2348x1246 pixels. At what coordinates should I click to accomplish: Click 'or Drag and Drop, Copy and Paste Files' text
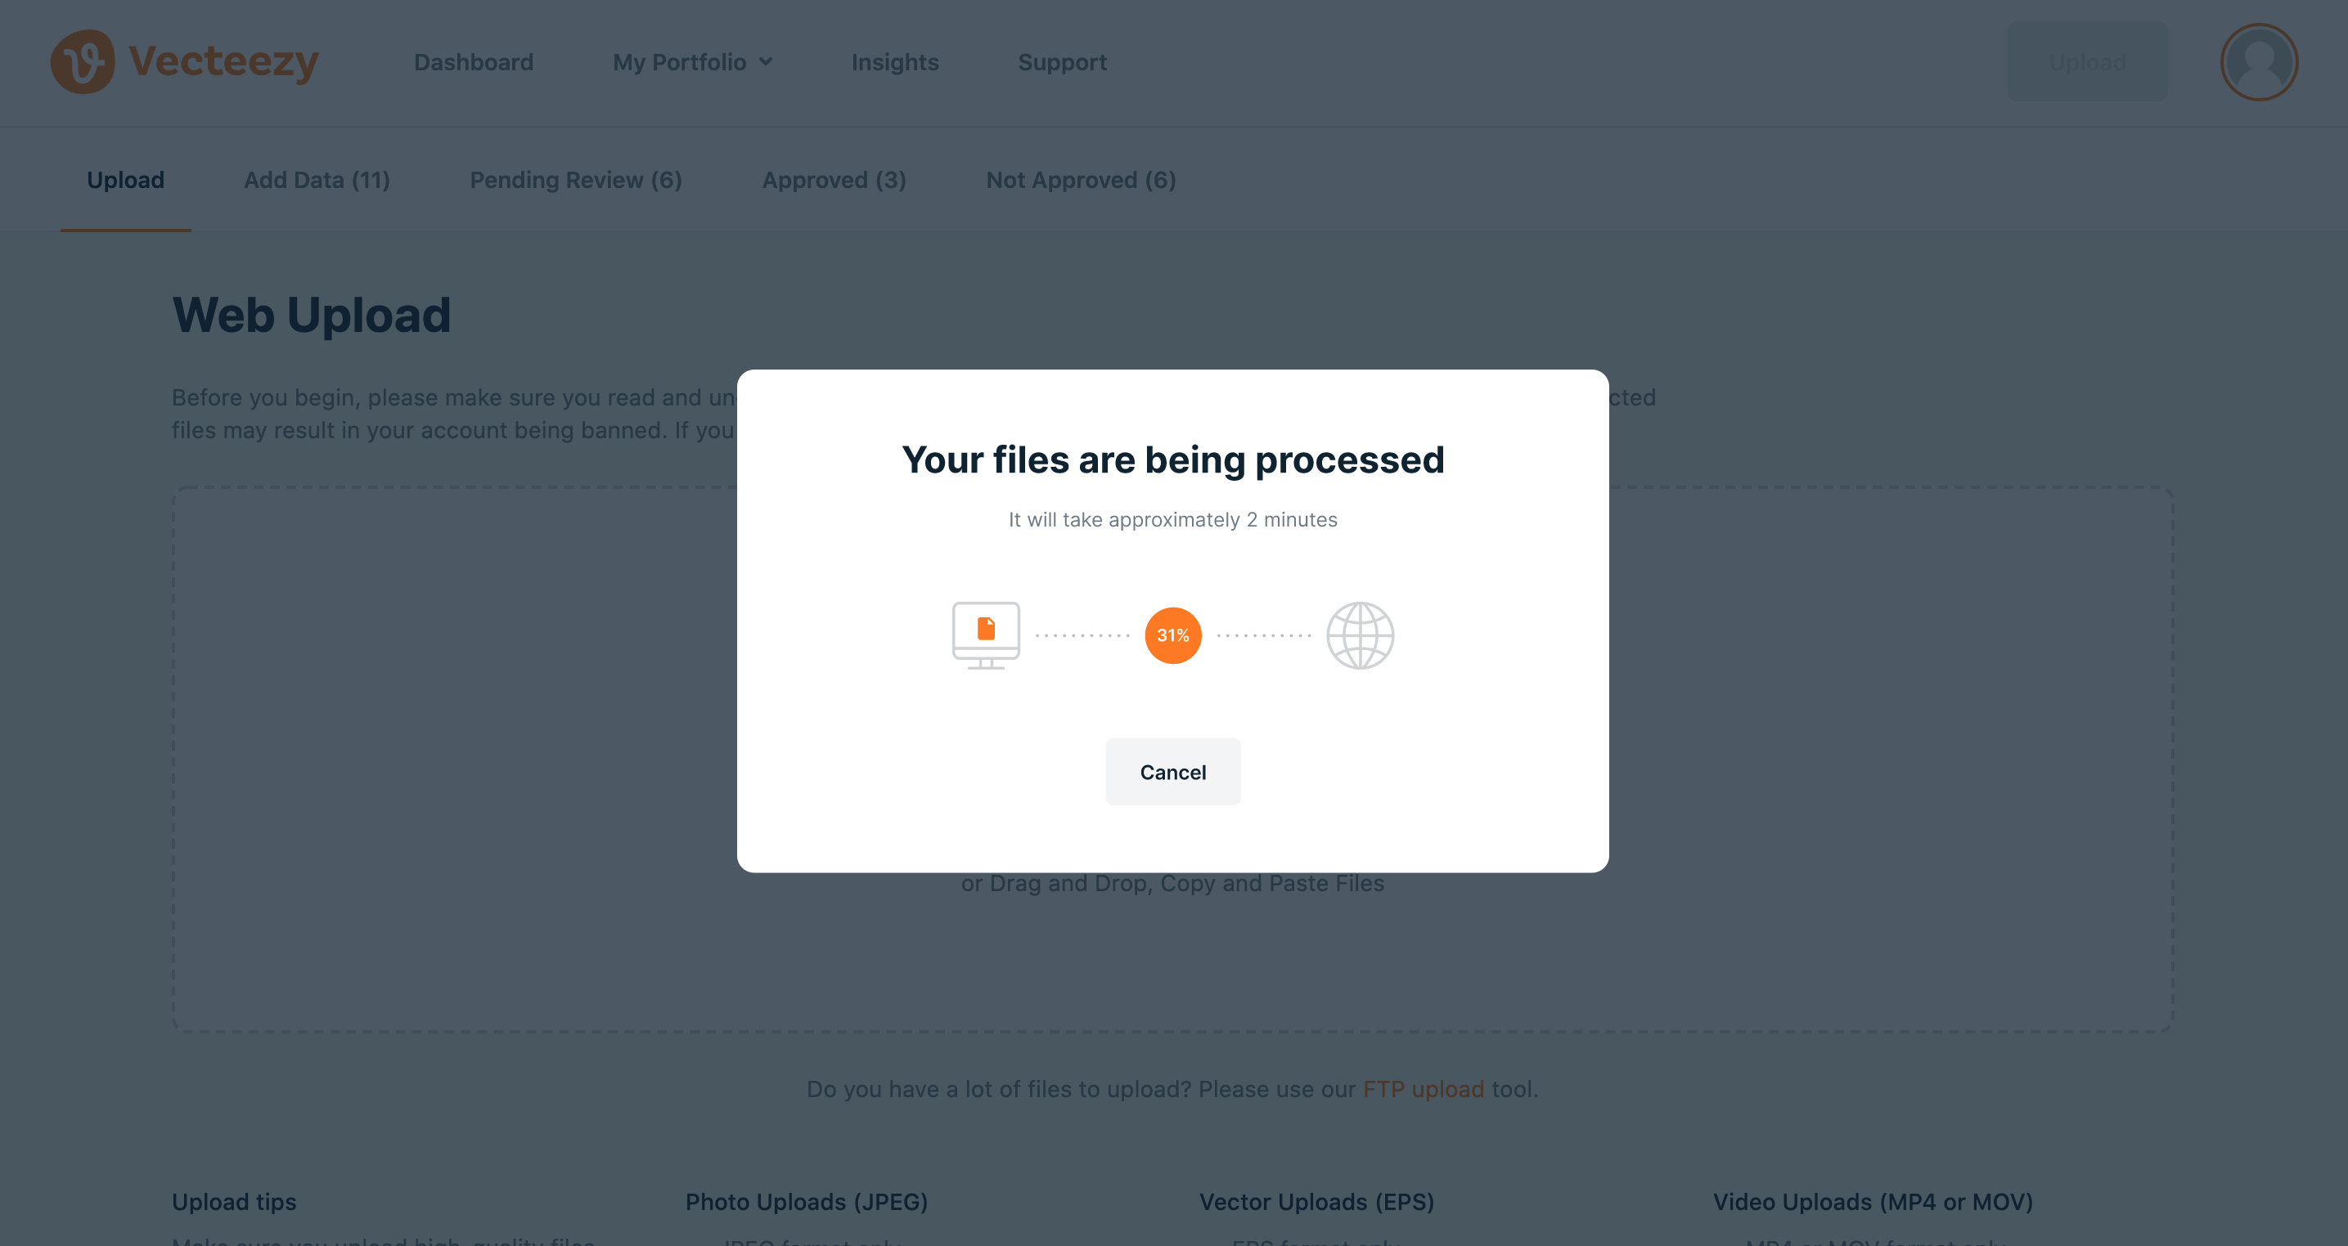pyautogui.click(x=1172, y=884)
